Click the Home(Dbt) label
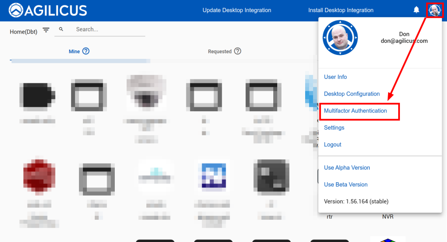The height and width of the screenshot is (242, 447). pos(24,32)
